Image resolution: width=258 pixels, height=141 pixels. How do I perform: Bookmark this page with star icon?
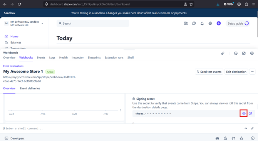191,4
